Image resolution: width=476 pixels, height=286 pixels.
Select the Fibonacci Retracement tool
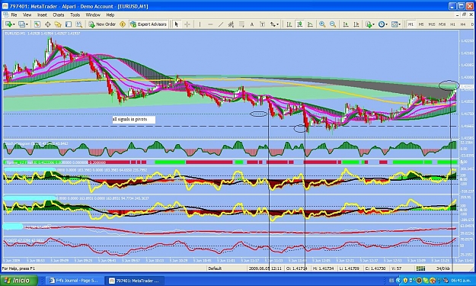(241, 24)
